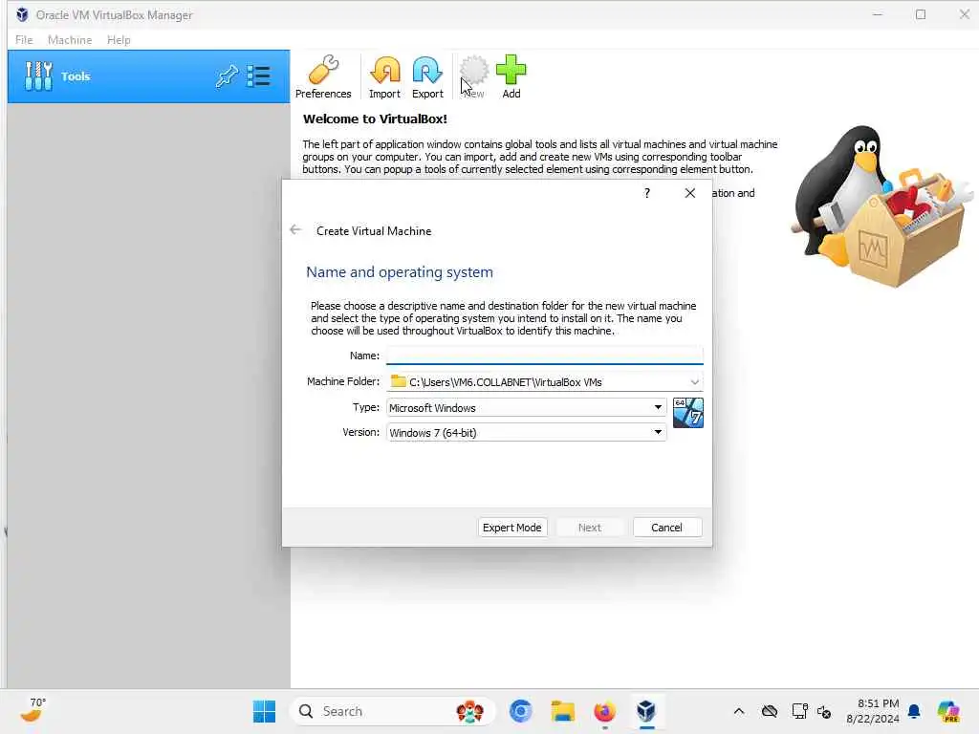Click the OneDrive cloud tray icon

(x=770, y=711)
